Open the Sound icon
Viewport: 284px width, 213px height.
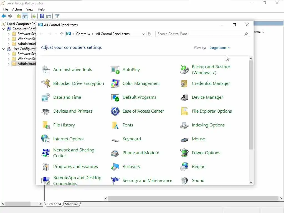184,181
